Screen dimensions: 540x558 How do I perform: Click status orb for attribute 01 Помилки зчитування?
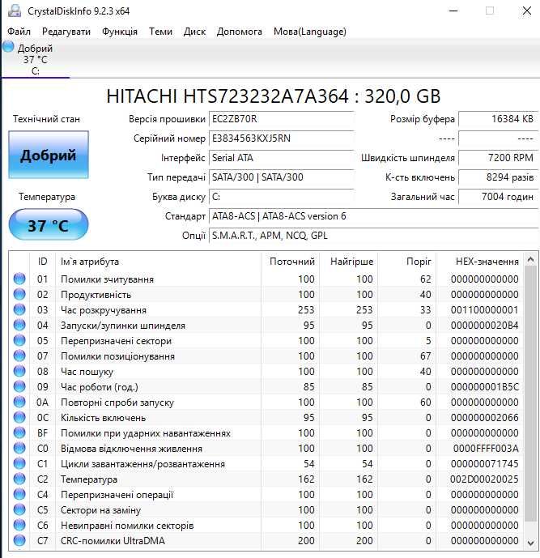tap(19, 279)
